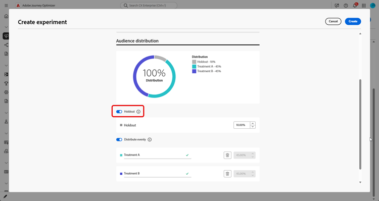Show info tooltip next to Distribute evenly
This screenshot has width=379, height=201.
pyautogui.click(x=150, y=139)
